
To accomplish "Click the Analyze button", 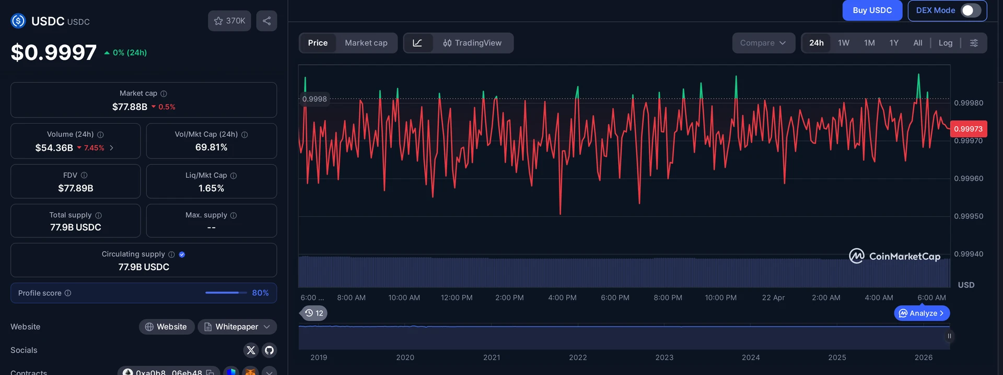I will click(x=922, y=313).
